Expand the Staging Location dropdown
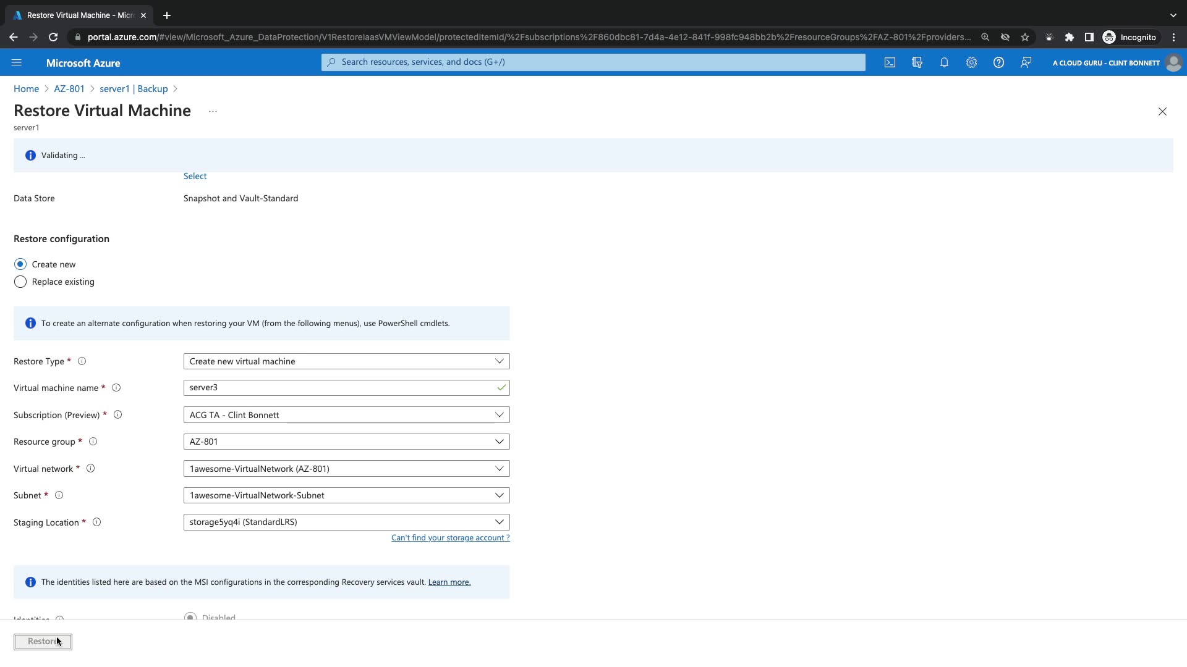The height and width of the screenshot is (667, 1187). point(346,522)
